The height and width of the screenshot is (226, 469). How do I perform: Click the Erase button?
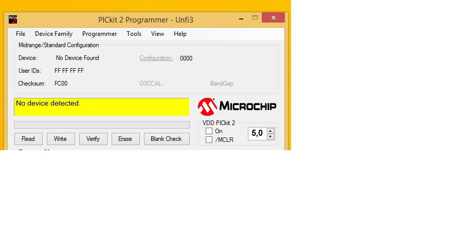(125, 139)
